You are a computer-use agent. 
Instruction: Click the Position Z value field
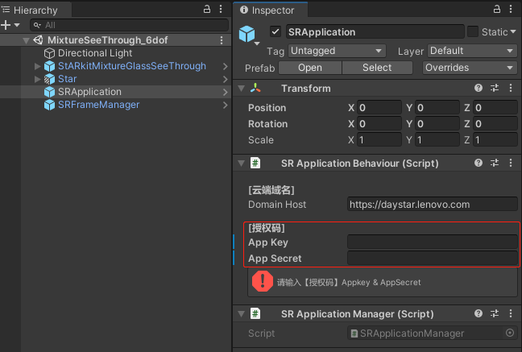tap(495, 108)
